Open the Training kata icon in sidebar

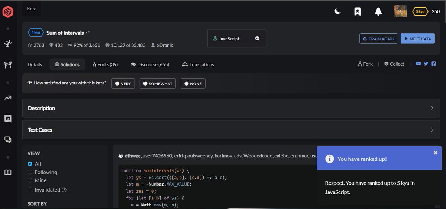click(x=8, y=44)
